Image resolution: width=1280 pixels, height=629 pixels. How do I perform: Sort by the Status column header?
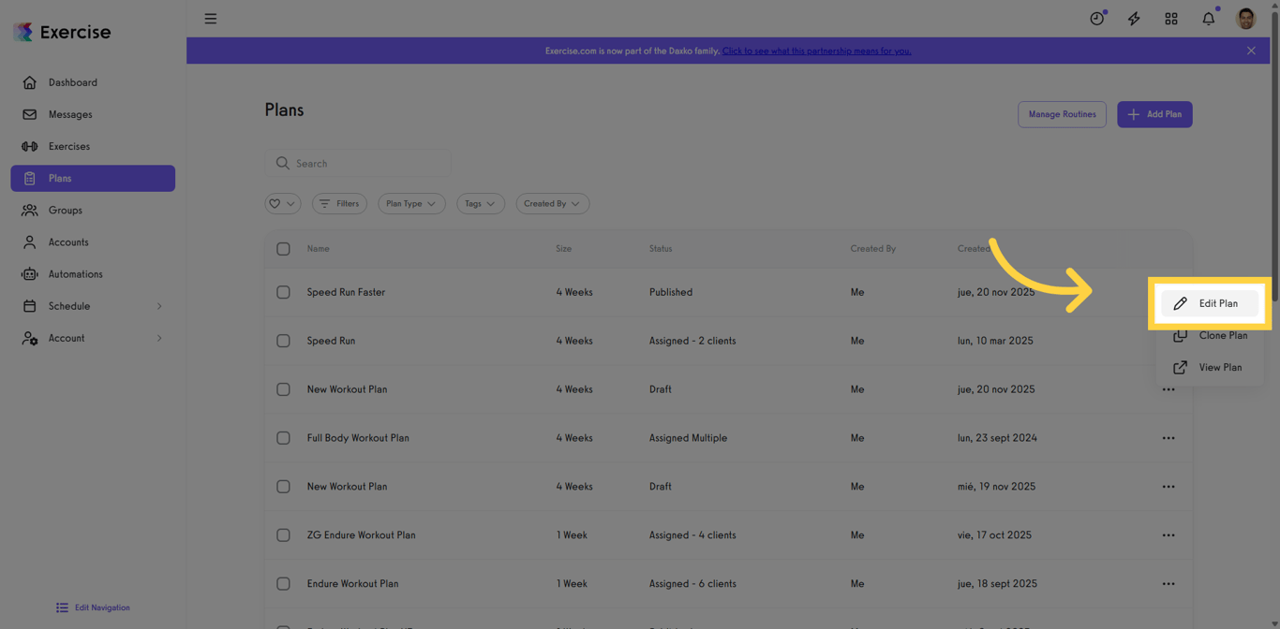click(x=661, y=249)
